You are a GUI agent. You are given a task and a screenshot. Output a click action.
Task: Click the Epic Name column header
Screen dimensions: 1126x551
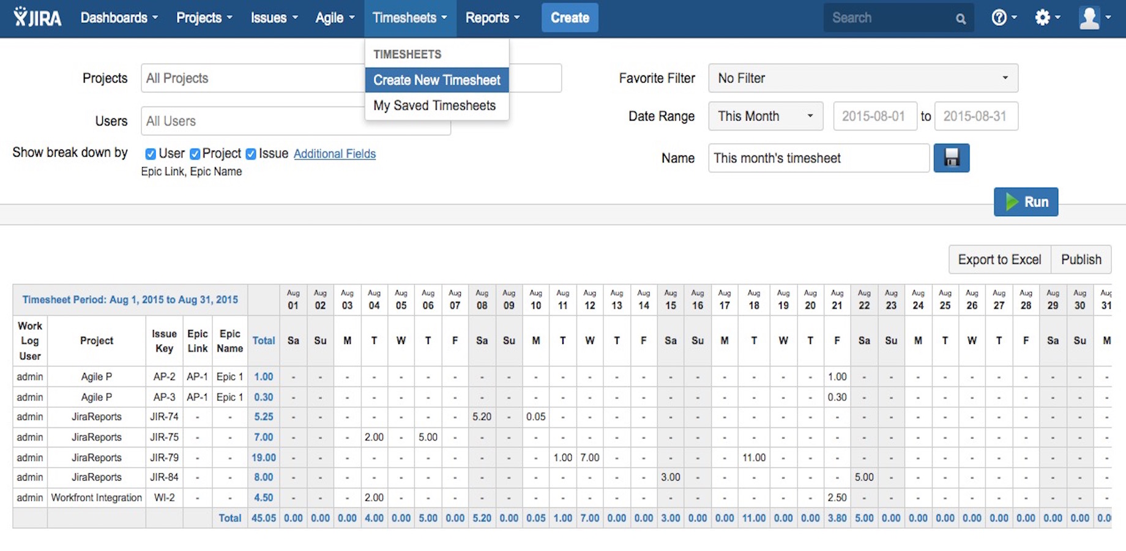(x=230, y=341)
